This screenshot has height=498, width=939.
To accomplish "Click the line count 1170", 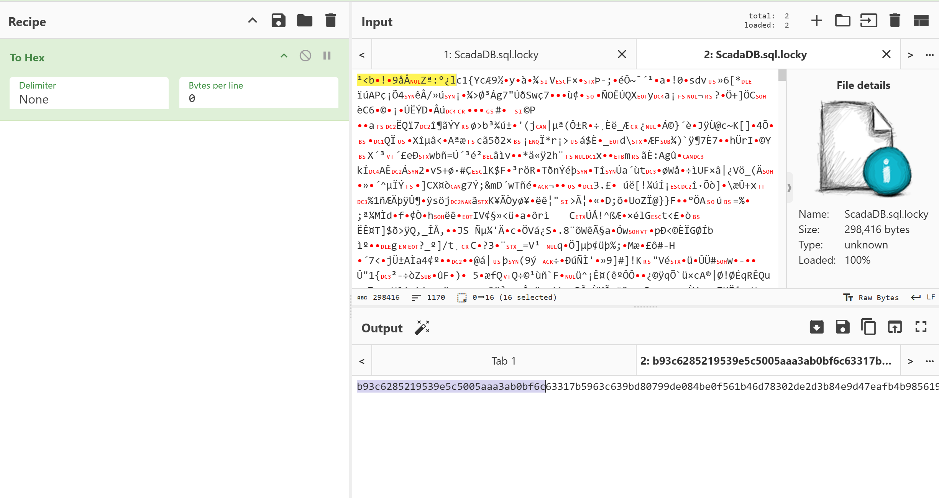I will click(x=428, y=297).
